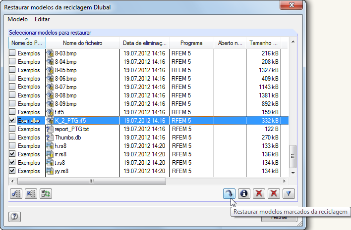Sort by Tamanho column header
Viewport: 351px width, 230px height.
point(263,43)
